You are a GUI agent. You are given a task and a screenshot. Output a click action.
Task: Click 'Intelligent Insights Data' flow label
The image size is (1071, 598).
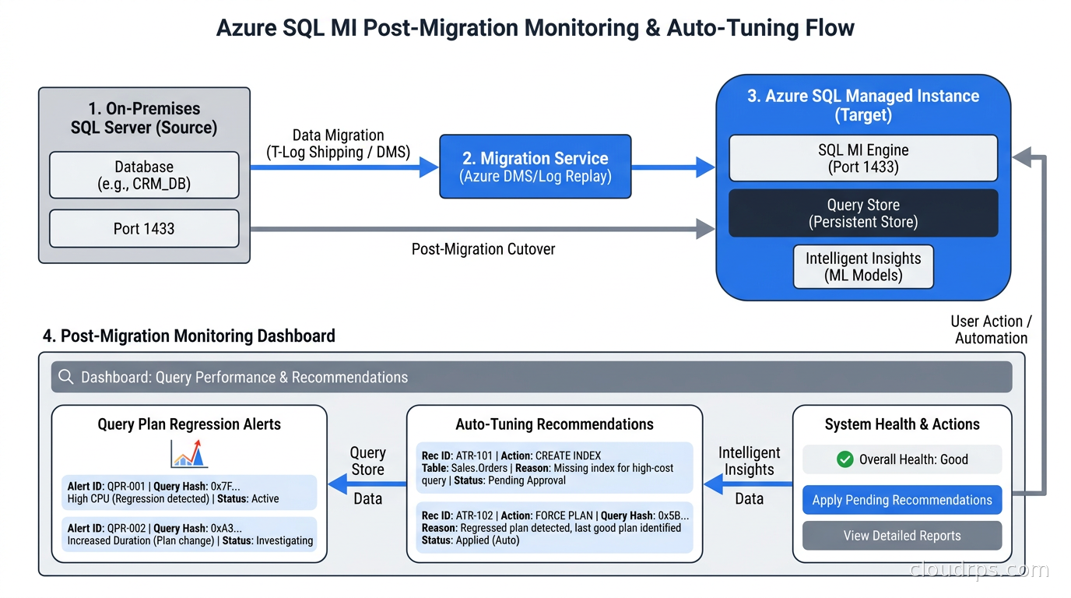click(x=749, y=475)
